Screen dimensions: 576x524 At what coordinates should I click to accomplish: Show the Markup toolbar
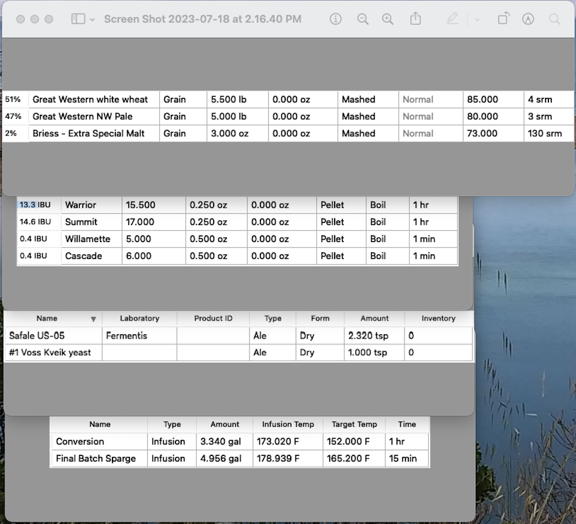528,19
